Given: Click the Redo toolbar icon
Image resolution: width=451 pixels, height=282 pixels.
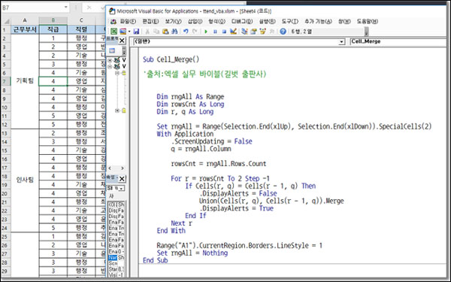Looking at the screenshot, I should point(195,32).
